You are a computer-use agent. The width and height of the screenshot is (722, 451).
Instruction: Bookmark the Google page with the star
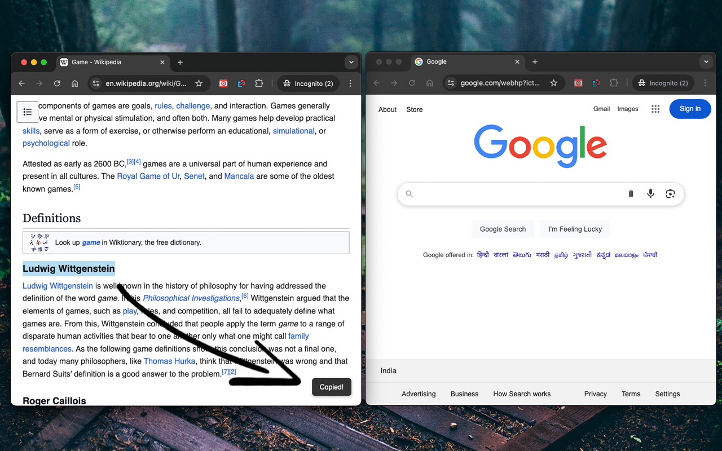(553, 83)
